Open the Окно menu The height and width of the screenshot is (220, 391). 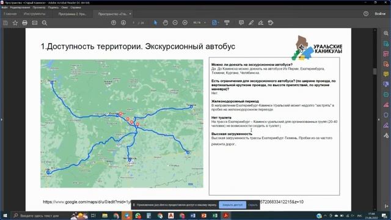[64, 7]
